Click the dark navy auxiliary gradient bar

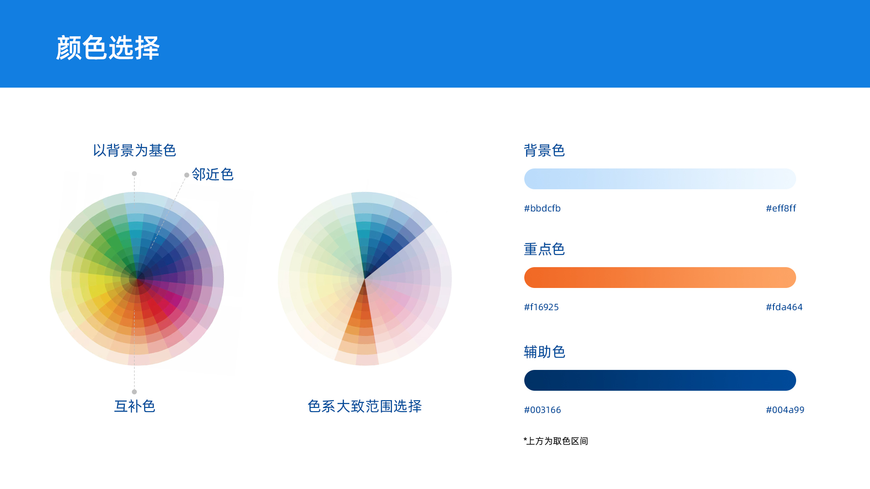click(660, 380)
